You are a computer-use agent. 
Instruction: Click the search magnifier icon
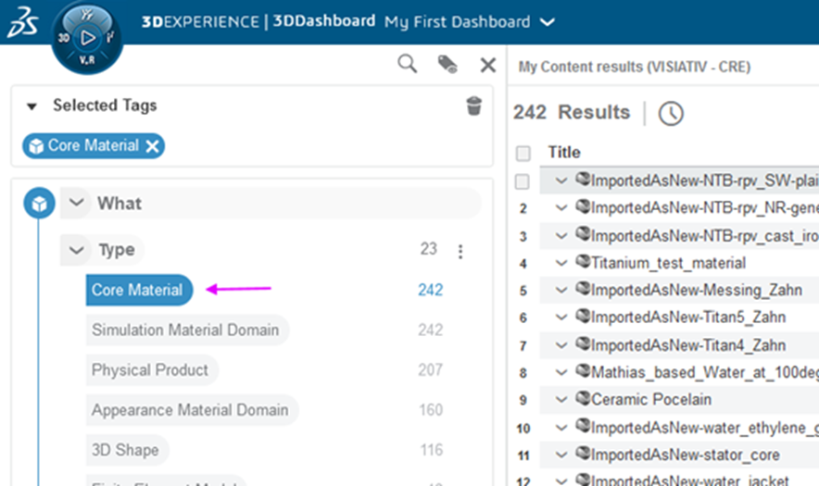(407, 64)
